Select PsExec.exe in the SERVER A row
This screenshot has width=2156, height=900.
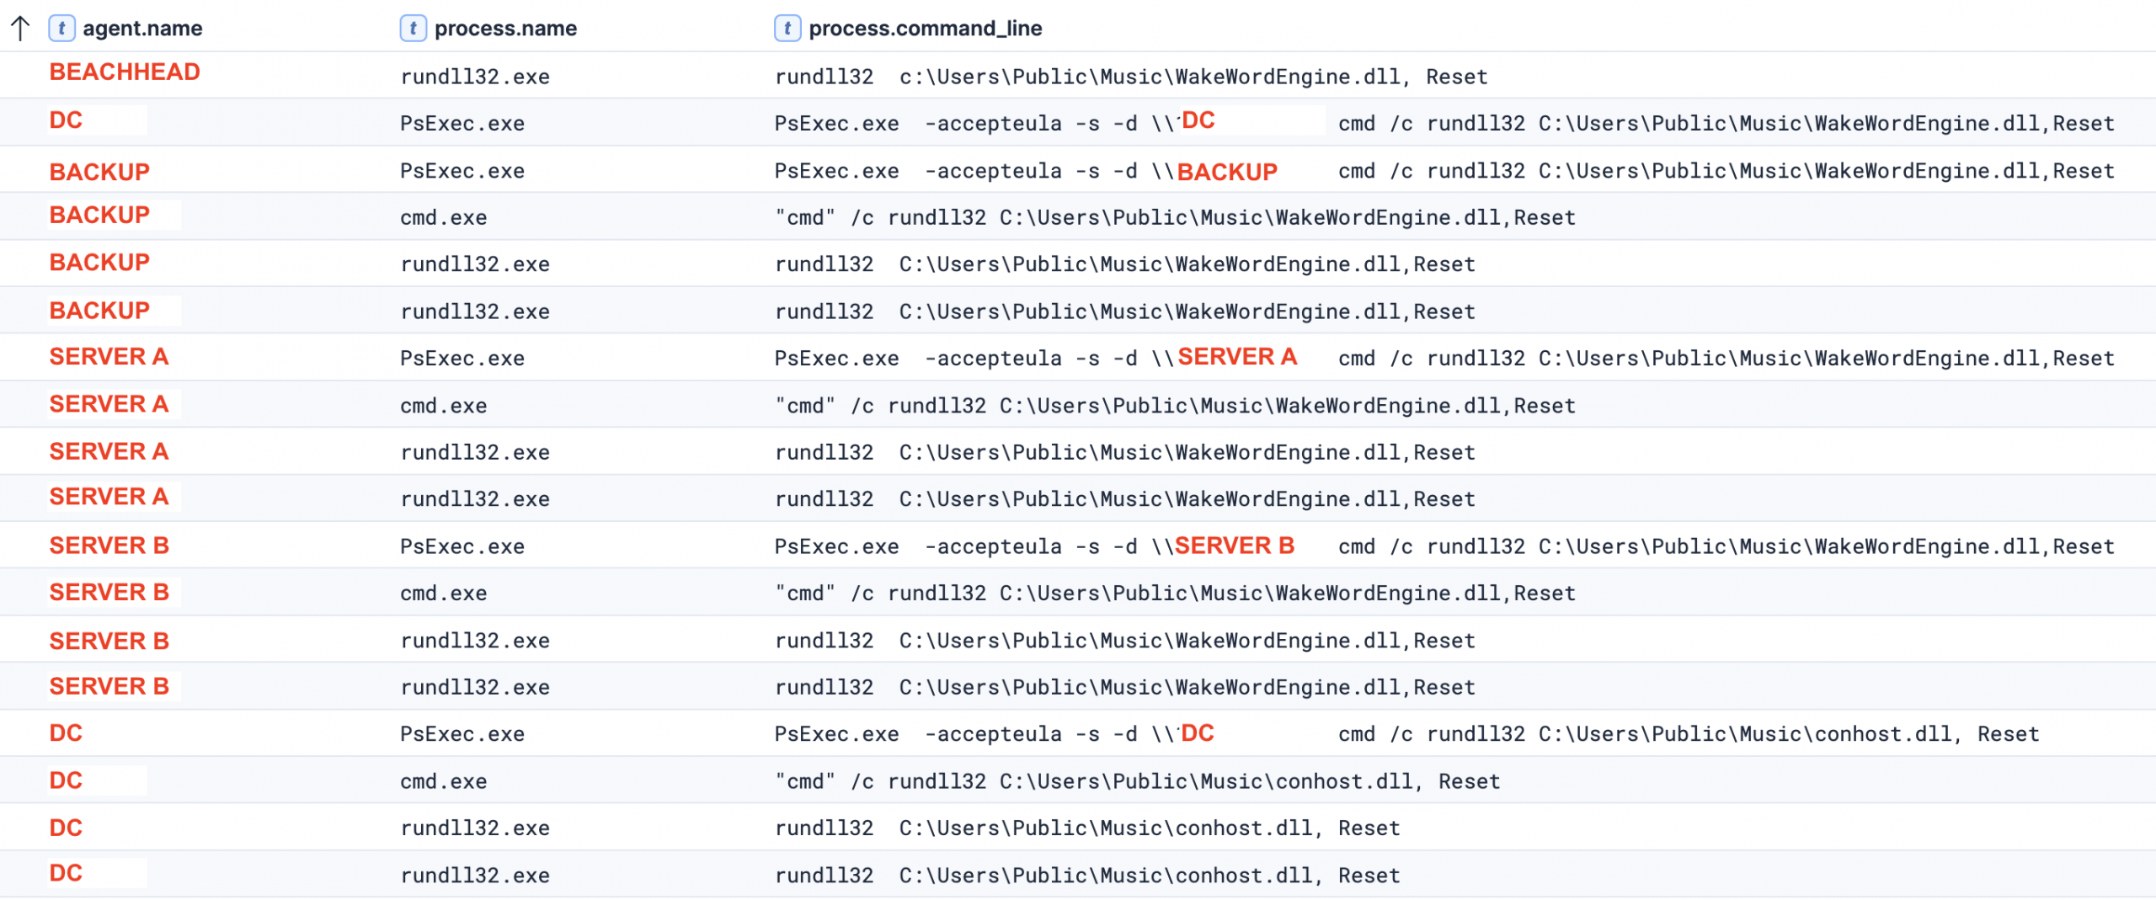[x=462, y=359]
